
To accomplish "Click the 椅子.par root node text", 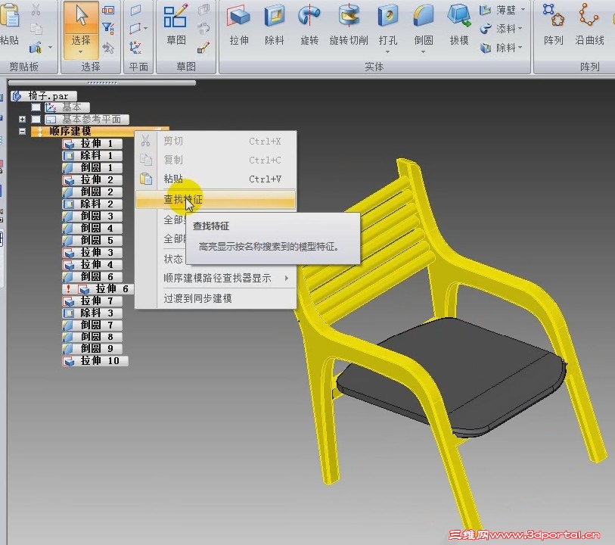I will pyautogui.click(x=48, y=95).
